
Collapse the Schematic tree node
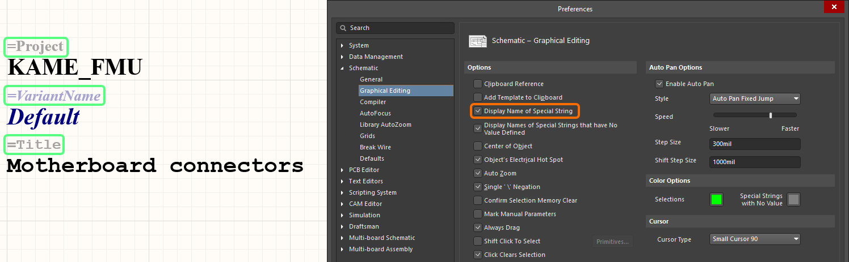pos(342,68)
